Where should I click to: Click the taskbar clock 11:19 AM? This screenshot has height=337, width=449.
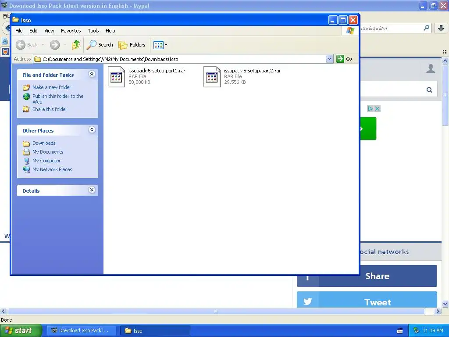click(433, 330)
